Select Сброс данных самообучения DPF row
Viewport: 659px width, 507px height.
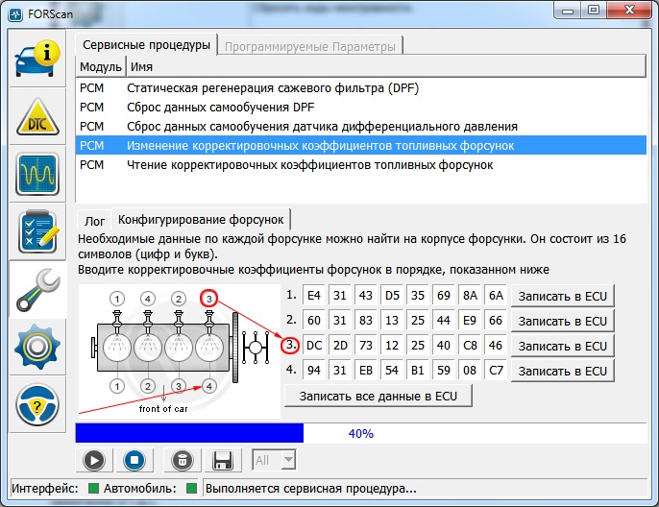click(361, 108)
